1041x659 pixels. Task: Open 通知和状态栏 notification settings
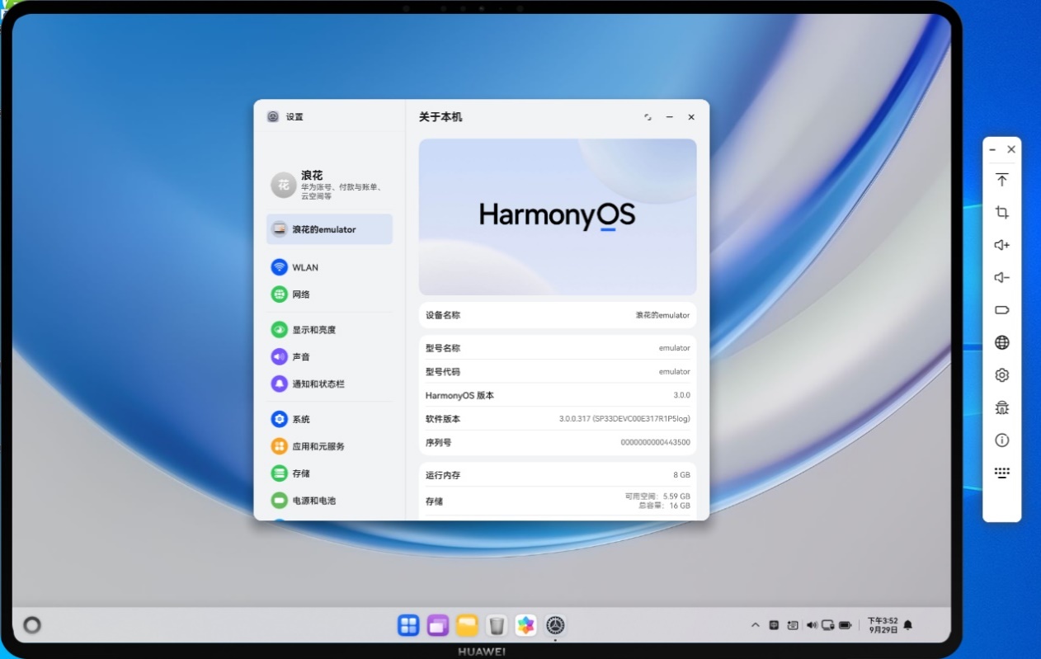[x=329, y=384]
